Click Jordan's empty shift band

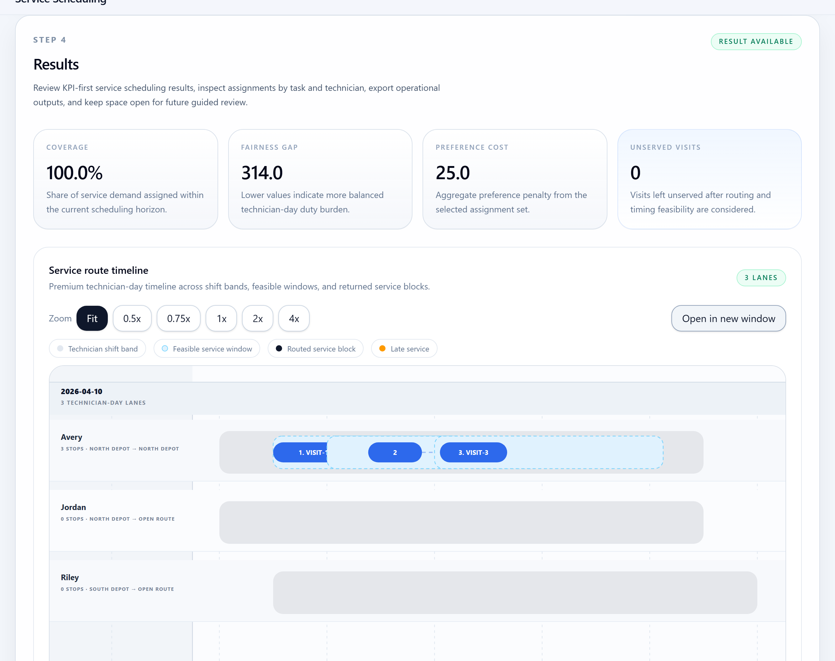pyautogui.click(x=461, y=523)
